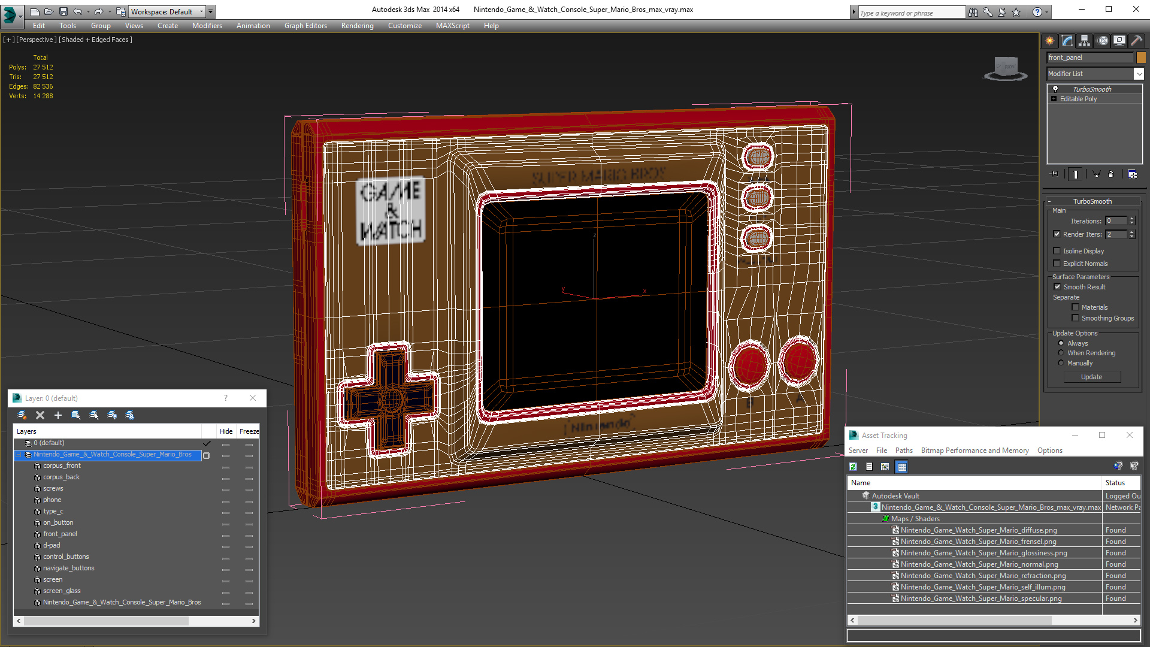Open the Create command panel tab
The image size is (1150, 647).
tap(1050, 41)
